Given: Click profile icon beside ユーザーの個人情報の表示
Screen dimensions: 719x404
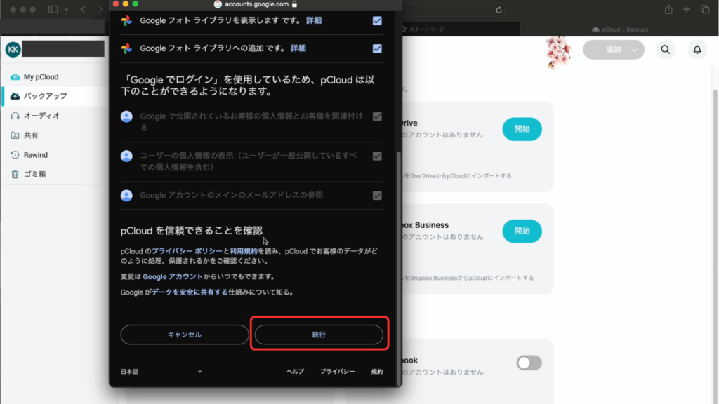Looking at the screenshot, I should pos(126,156).
